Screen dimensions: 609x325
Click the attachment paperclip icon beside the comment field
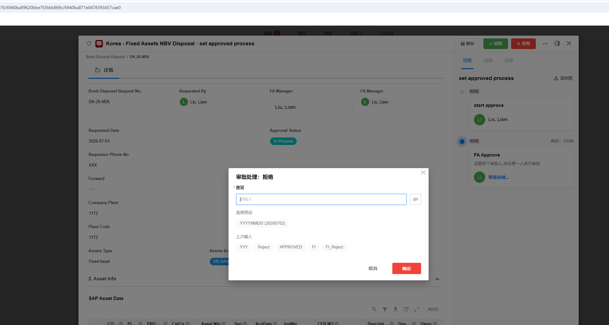click(415, 199)
